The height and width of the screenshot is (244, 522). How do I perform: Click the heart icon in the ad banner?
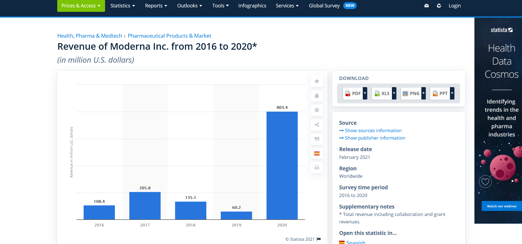tap(485, 182)
